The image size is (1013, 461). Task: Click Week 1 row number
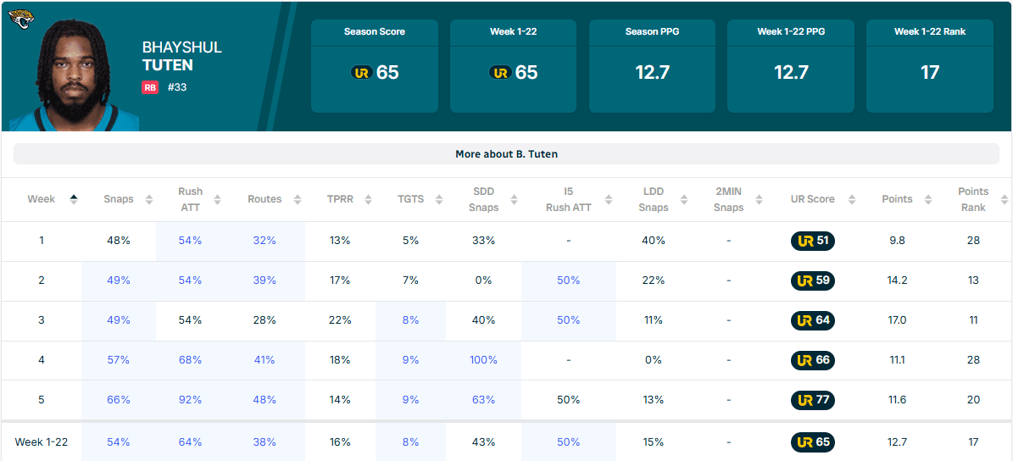(42, 241)
